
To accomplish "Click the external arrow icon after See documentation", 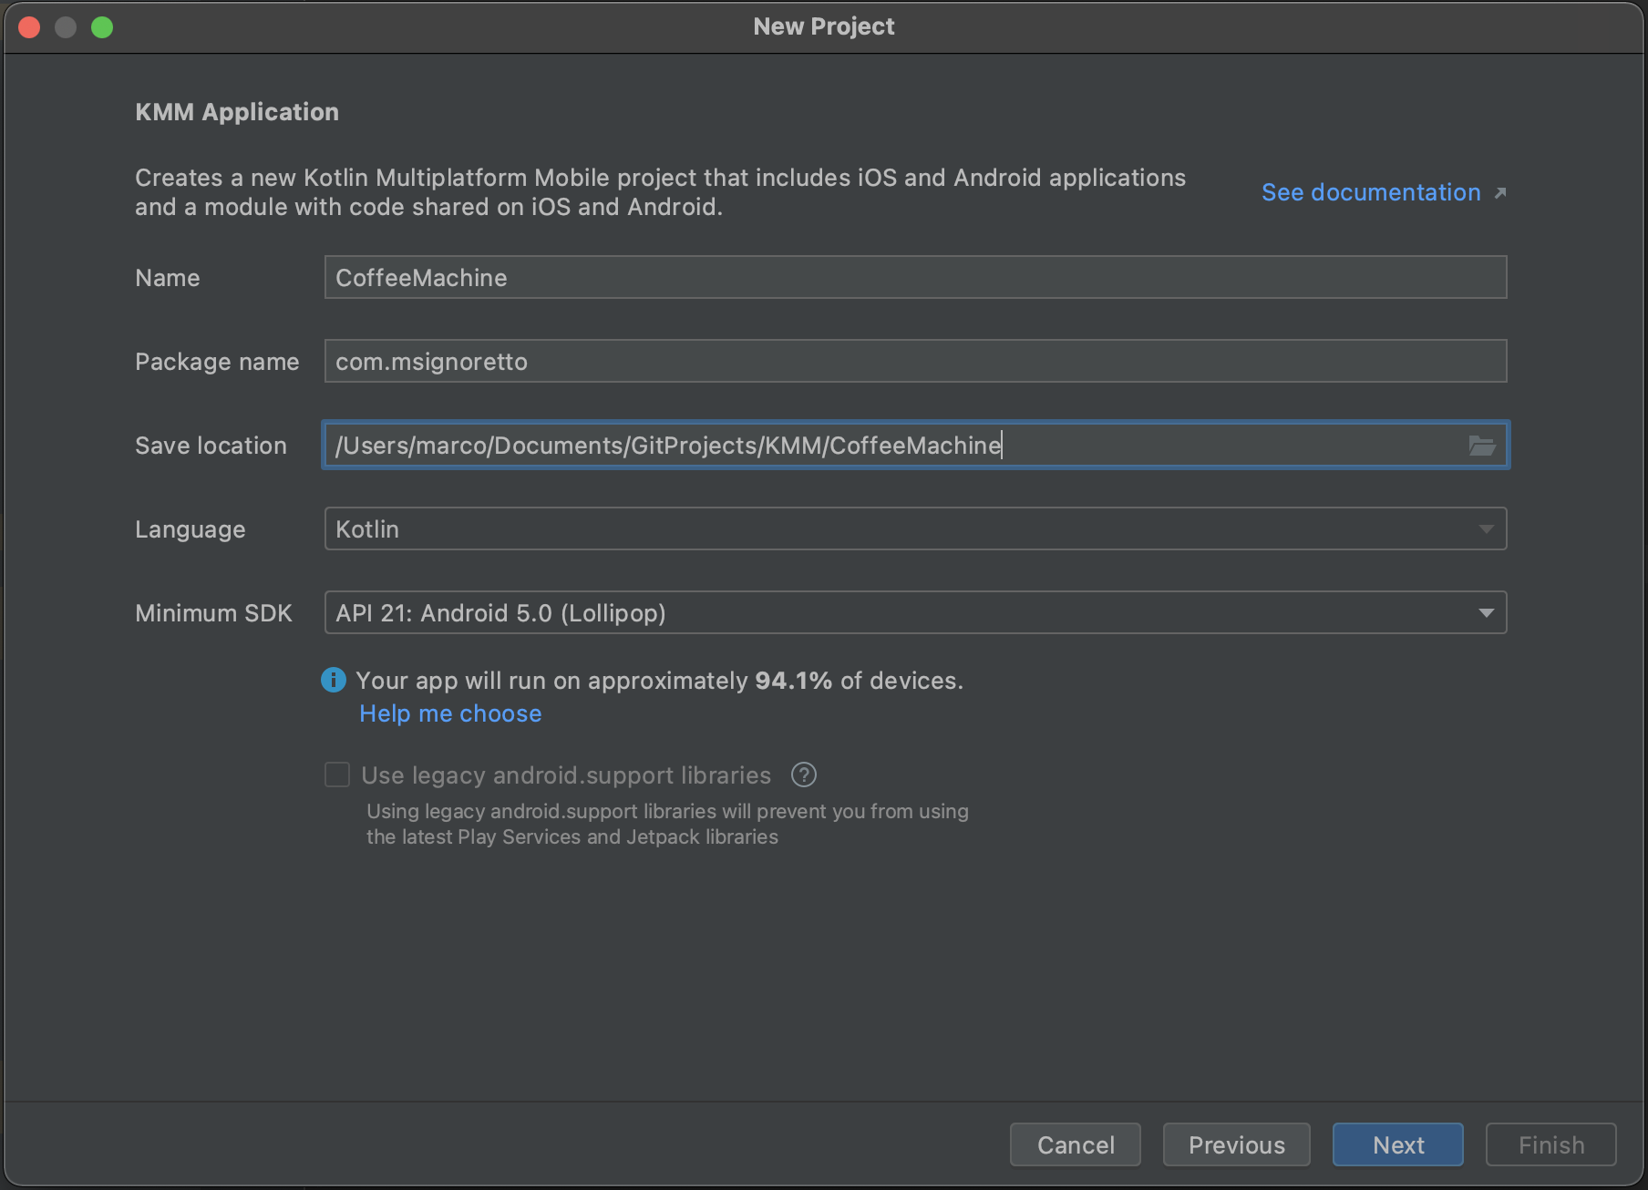I will [x=1500, y=193].
